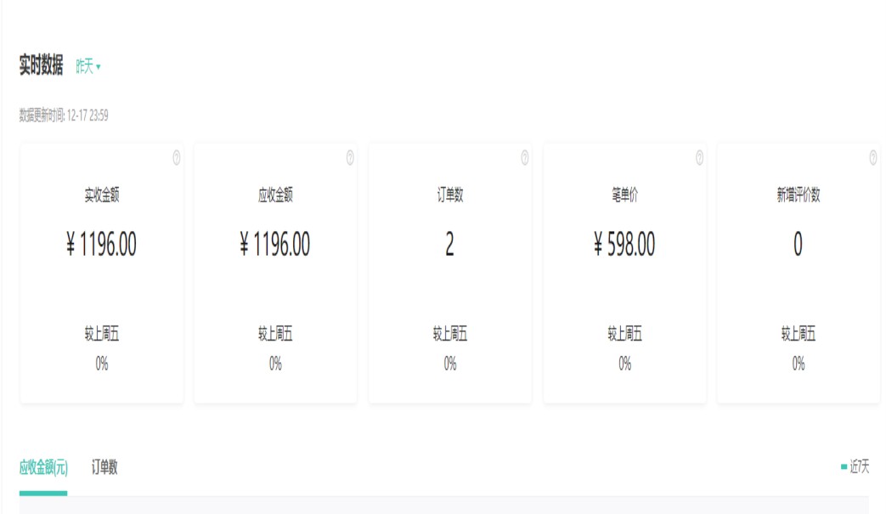Click the 订单数 card title label
The width and height of the screenshot is (886, 514).
449,195
